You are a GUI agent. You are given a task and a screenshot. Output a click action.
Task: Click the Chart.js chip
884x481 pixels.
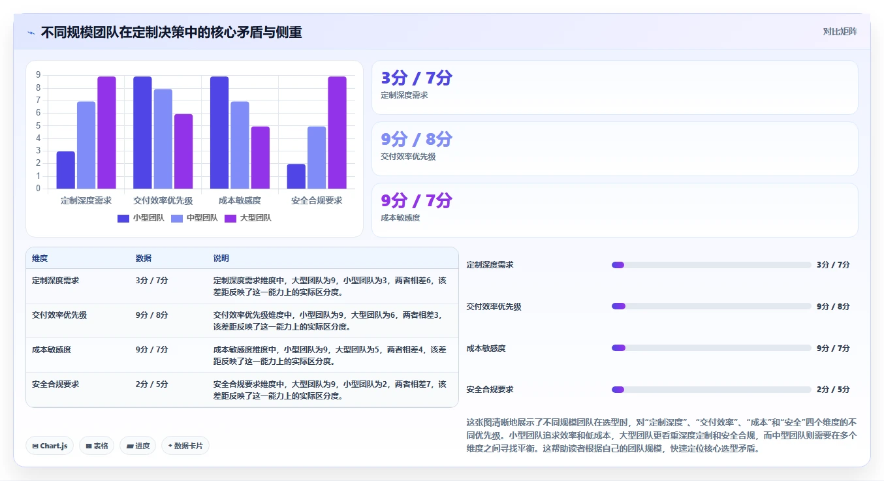tap(50, 446)
